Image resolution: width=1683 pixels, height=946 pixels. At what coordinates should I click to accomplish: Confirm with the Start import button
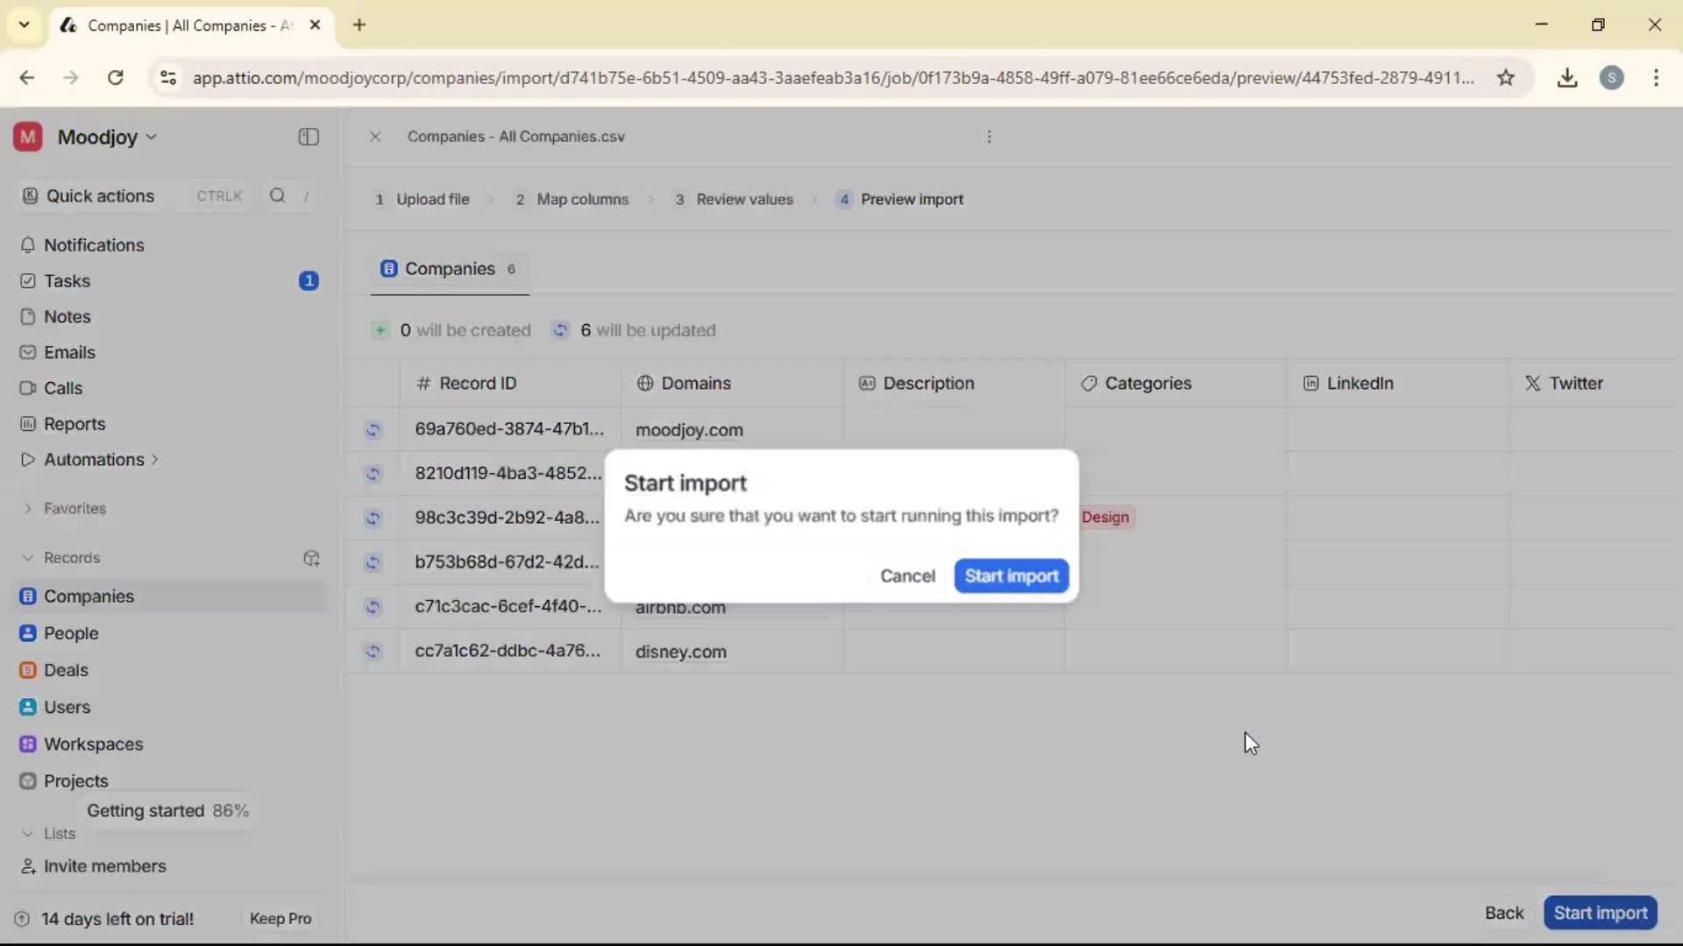coord(1011,575)
